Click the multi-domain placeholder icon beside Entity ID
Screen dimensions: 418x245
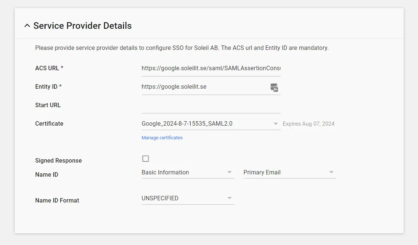(x=274, y=87)
